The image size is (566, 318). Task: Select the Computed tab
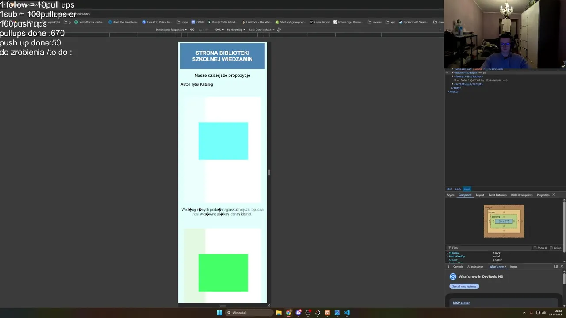click(x=465, y=195)
